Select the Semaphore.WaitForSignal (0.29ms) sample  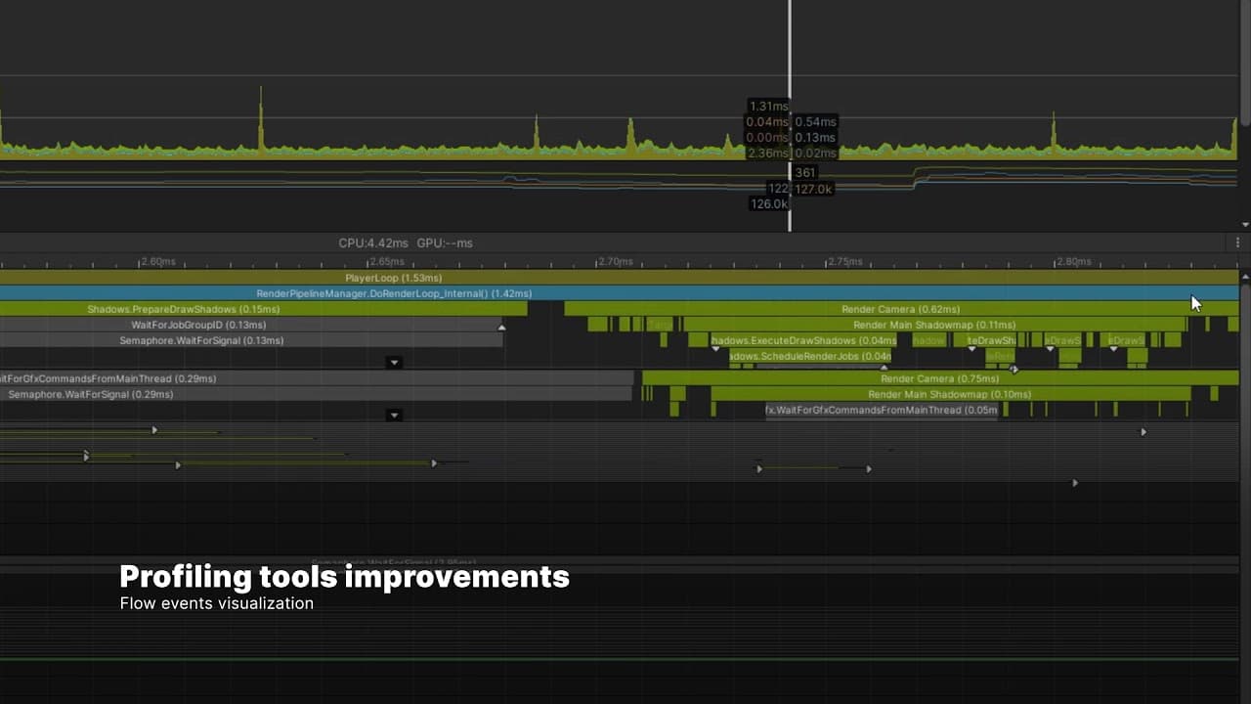tap(316, 394)
